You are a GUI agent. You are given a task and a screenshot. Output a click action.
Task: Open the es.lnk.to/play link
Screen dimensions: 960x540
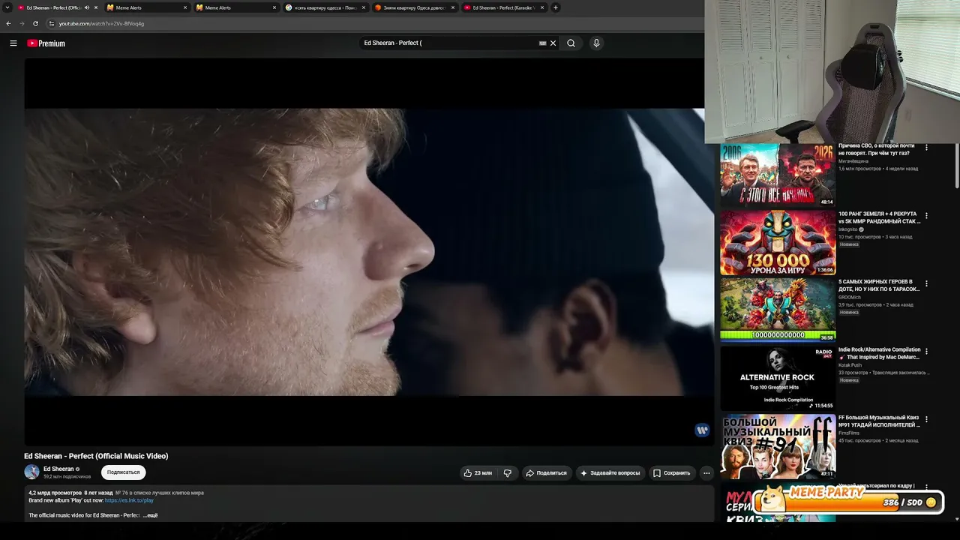pyautogui.click(x=129, y=500)
